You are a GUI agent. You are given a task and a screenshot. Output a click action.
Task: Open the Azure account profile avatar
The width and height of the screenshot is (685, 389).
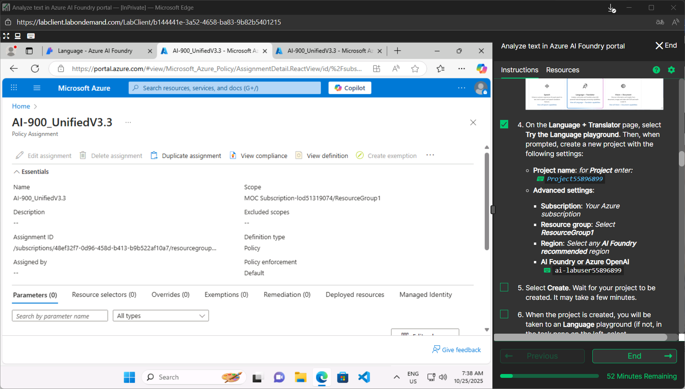(480, 88)
